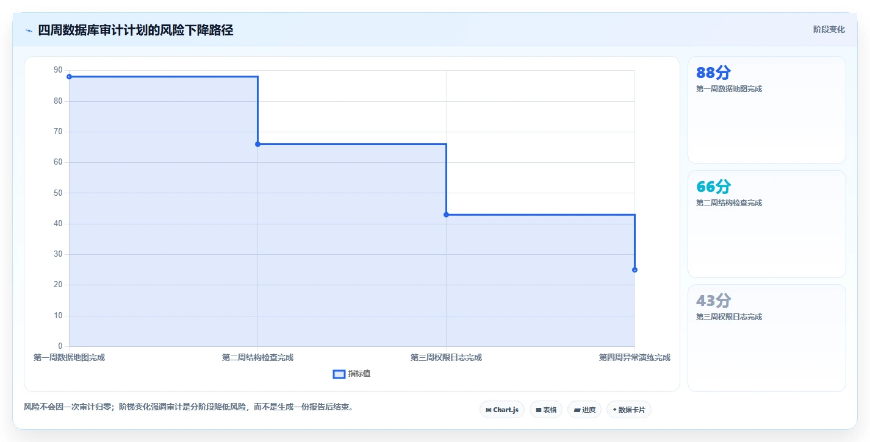Click the 88 data point for week one
Image resolution: width=870 pixels, height=442 pixels.
pos(69,77)
